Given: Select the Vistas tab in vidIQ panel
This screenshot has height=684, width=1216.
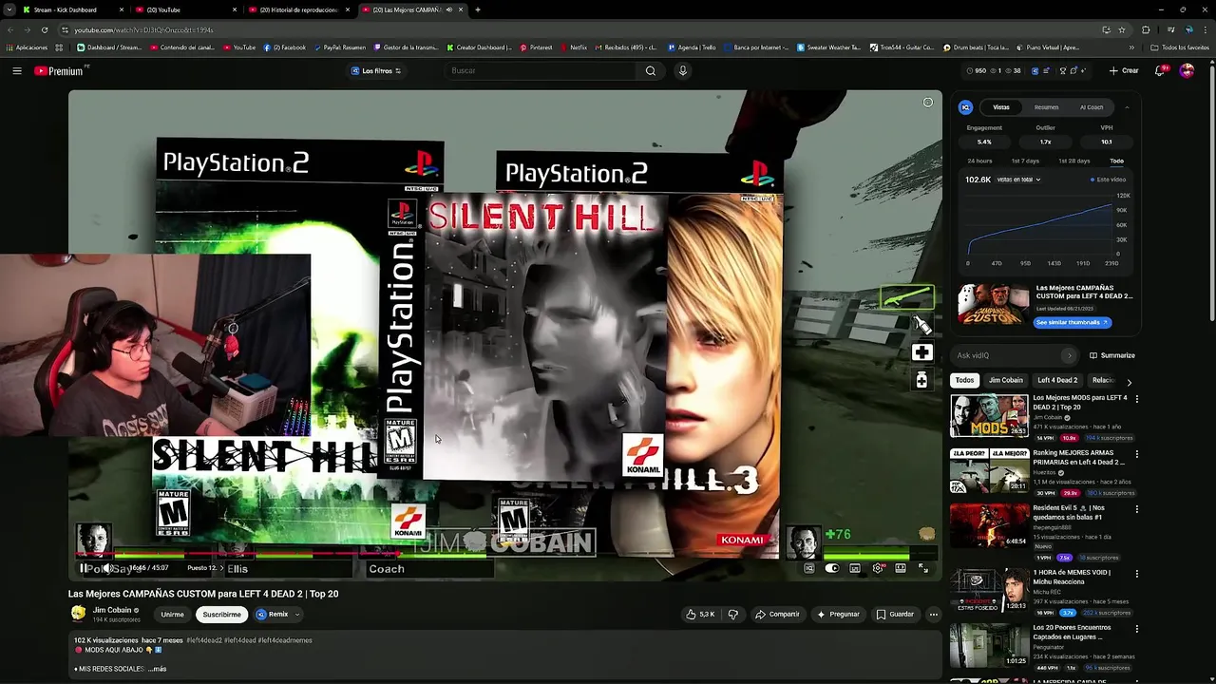Looking at the screenshot, I should 1001,107.
